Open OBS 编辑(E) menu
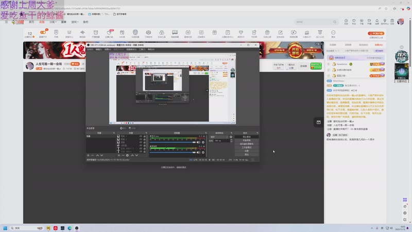The width and height of the screenshot is (412, 232). (x=99, y=49)
